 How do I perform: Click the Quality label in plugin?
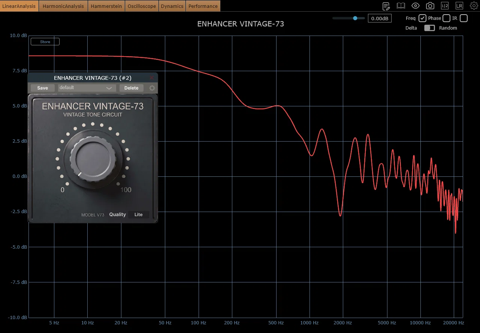click(118, 215)
